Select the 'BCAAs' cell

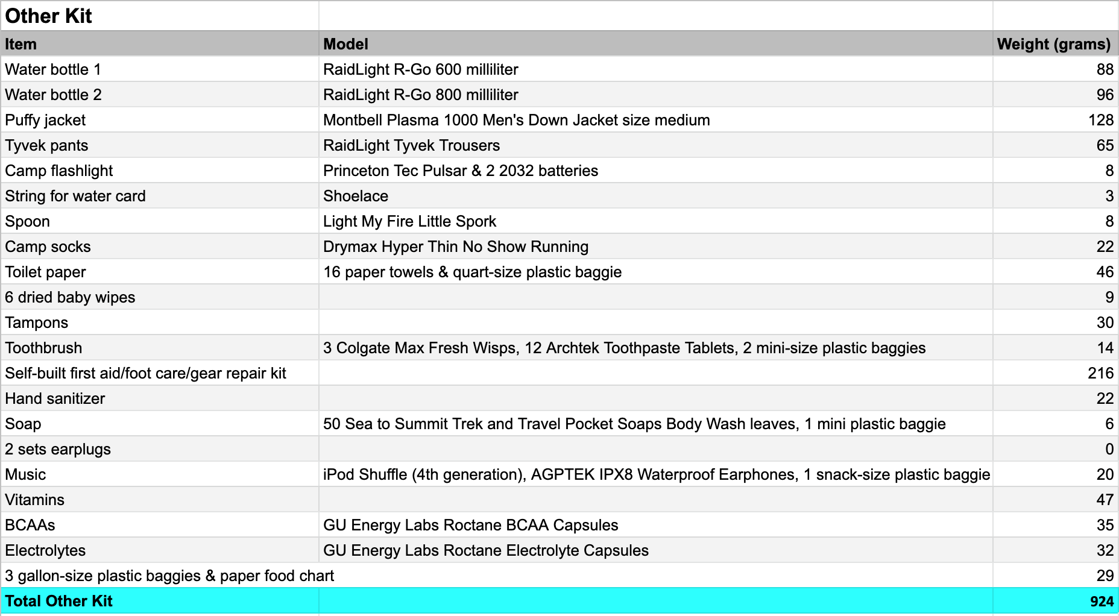pos(160,525)
